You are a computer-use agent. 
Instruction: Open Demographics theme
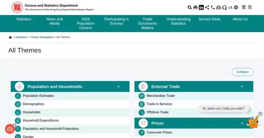click(33, 104)
